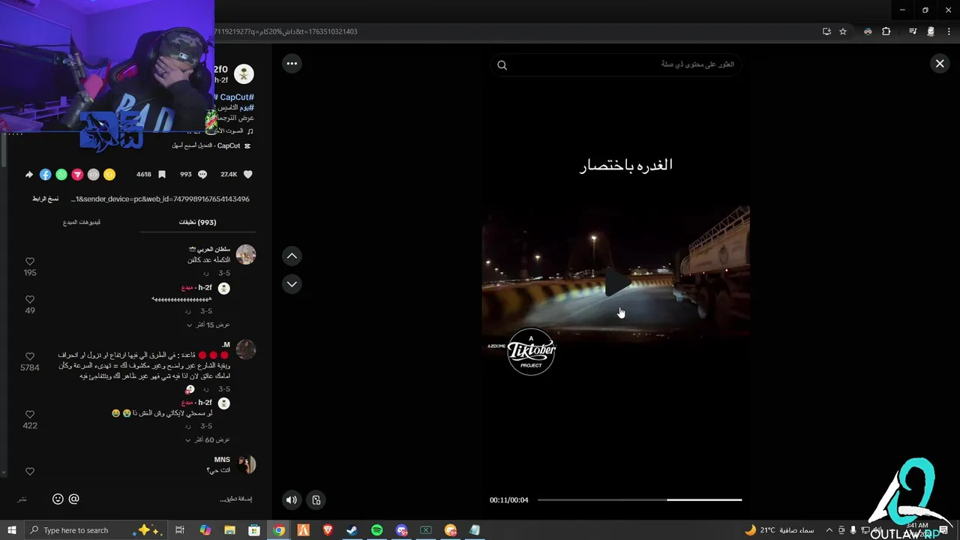Switch to creator videos tab (فيديوهات المبدع)
Screen dimensions: 960x540
(x=82, y=222)
